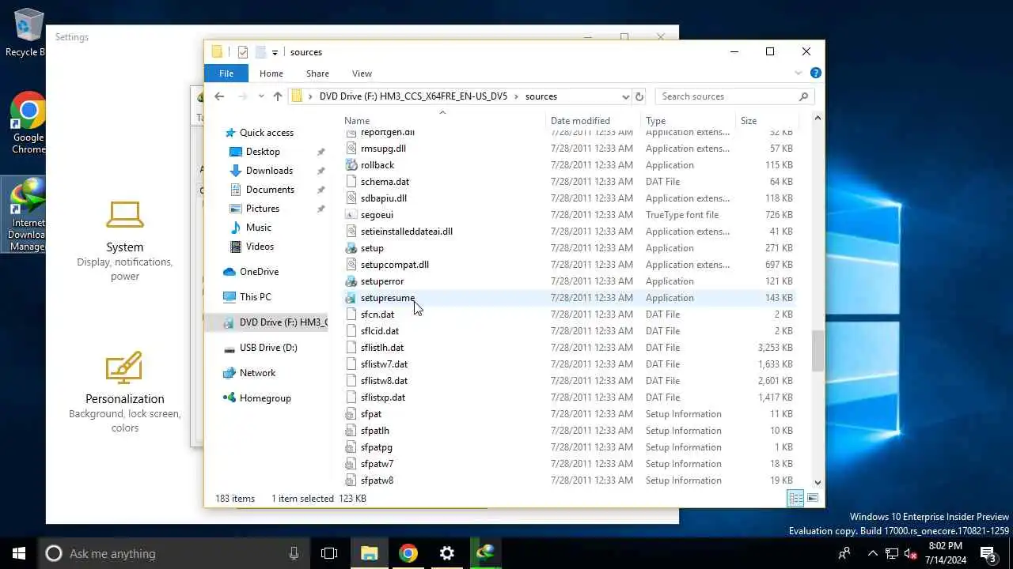1013x569 pixels.
Task: Click the schema.dat file icon
Action: (352, 182)
